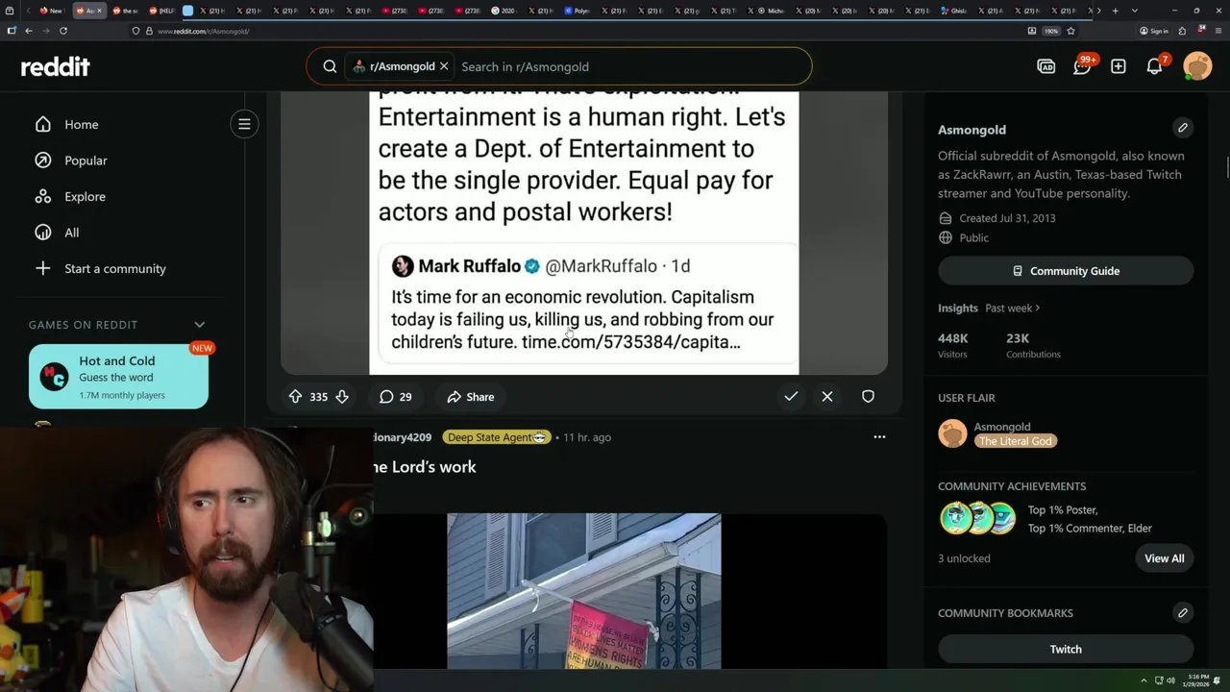Open the Mark Ruffalo tweet image

(584, 233)
